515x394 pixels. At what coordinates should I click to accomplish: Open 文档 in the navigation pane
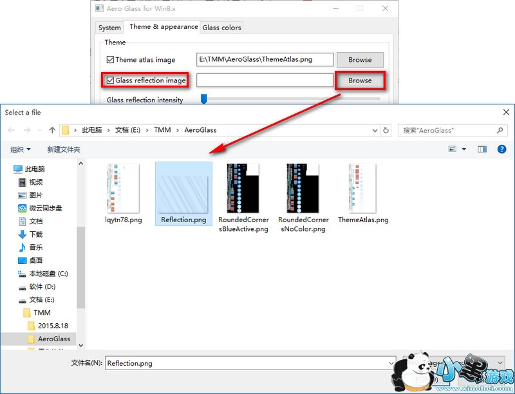(30, 221)
